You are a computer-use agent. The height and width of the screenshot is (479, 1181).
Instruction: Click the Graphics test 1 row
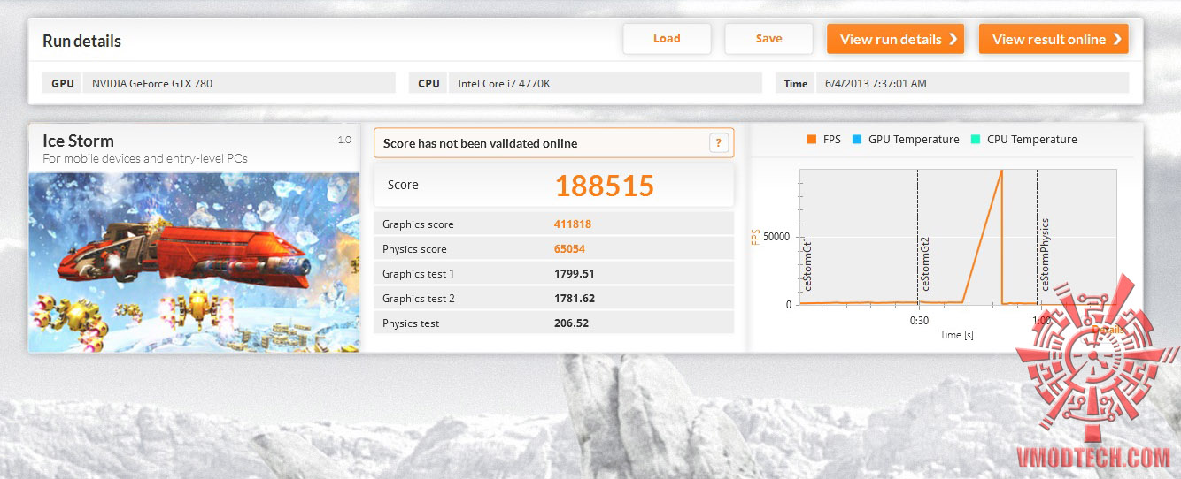(x=554, y=274)
